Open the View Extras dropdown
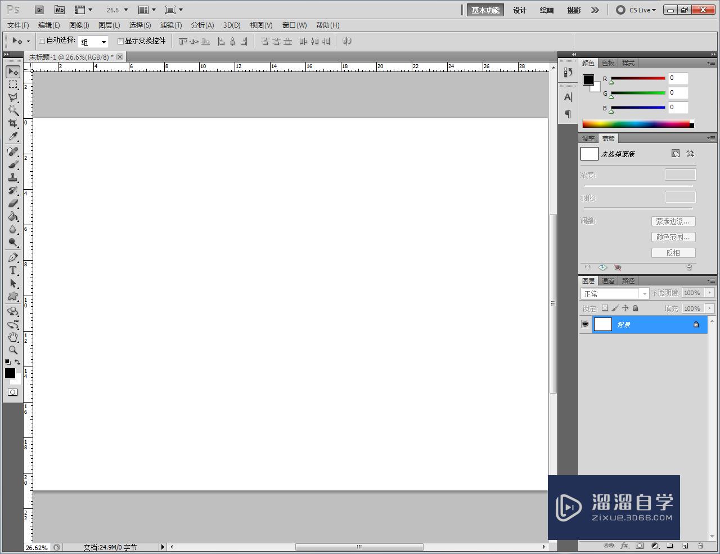 click(83, 10)
